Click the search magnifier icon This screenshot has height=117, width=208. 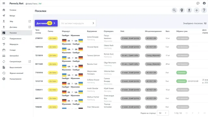coord(174,10)
